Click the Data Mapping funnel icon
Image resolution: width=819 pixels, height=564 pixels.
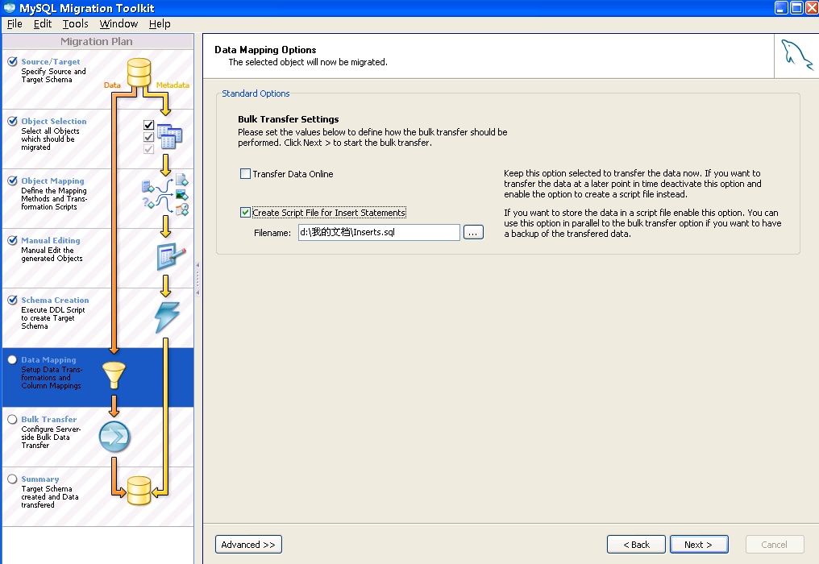[x=114, y=375]
